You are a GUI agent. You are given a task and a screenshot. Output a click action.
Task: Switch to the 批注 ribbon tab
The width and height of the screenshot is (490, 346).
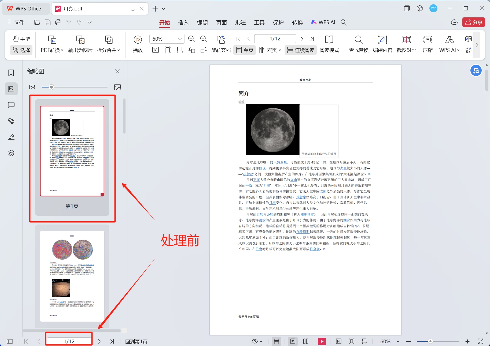(x=240, y=22)
